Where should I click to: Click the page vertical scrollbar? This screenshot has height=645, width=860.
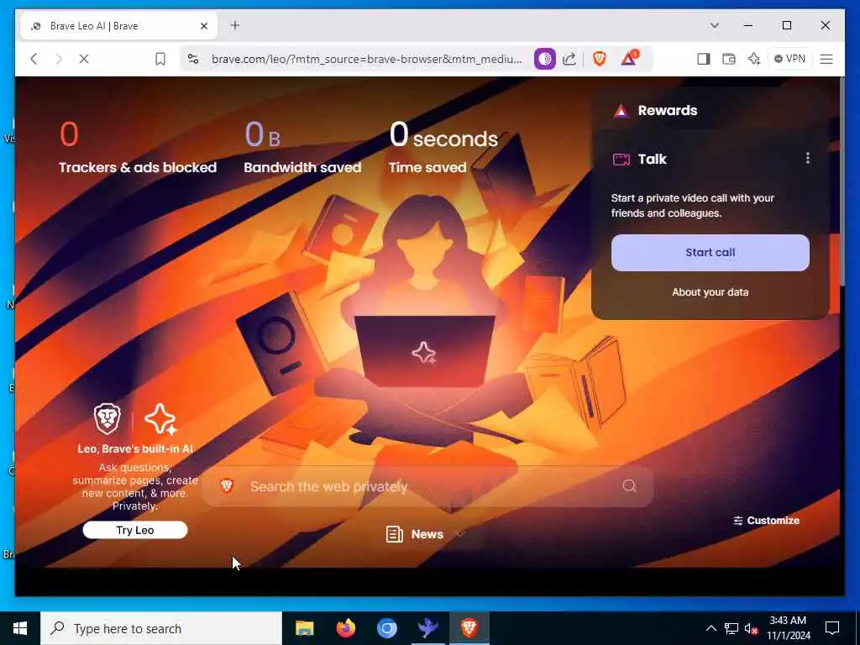[x=842, y=181]
